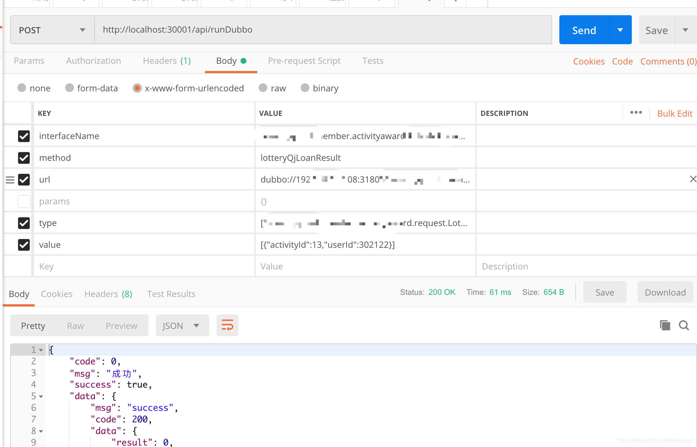Viewport: 697px width, 447px height.
Task: Grab the drag handle on the url row
Action: coord(10,180)
